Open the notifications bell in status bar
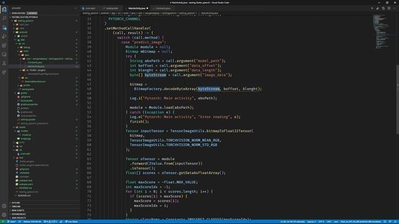Screen dimensions: 399x224 [396, 222]
